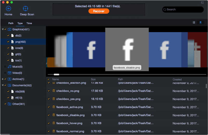Click the Music note category icon
Viewport: 208px width, 135px height.
click(9, 67)
